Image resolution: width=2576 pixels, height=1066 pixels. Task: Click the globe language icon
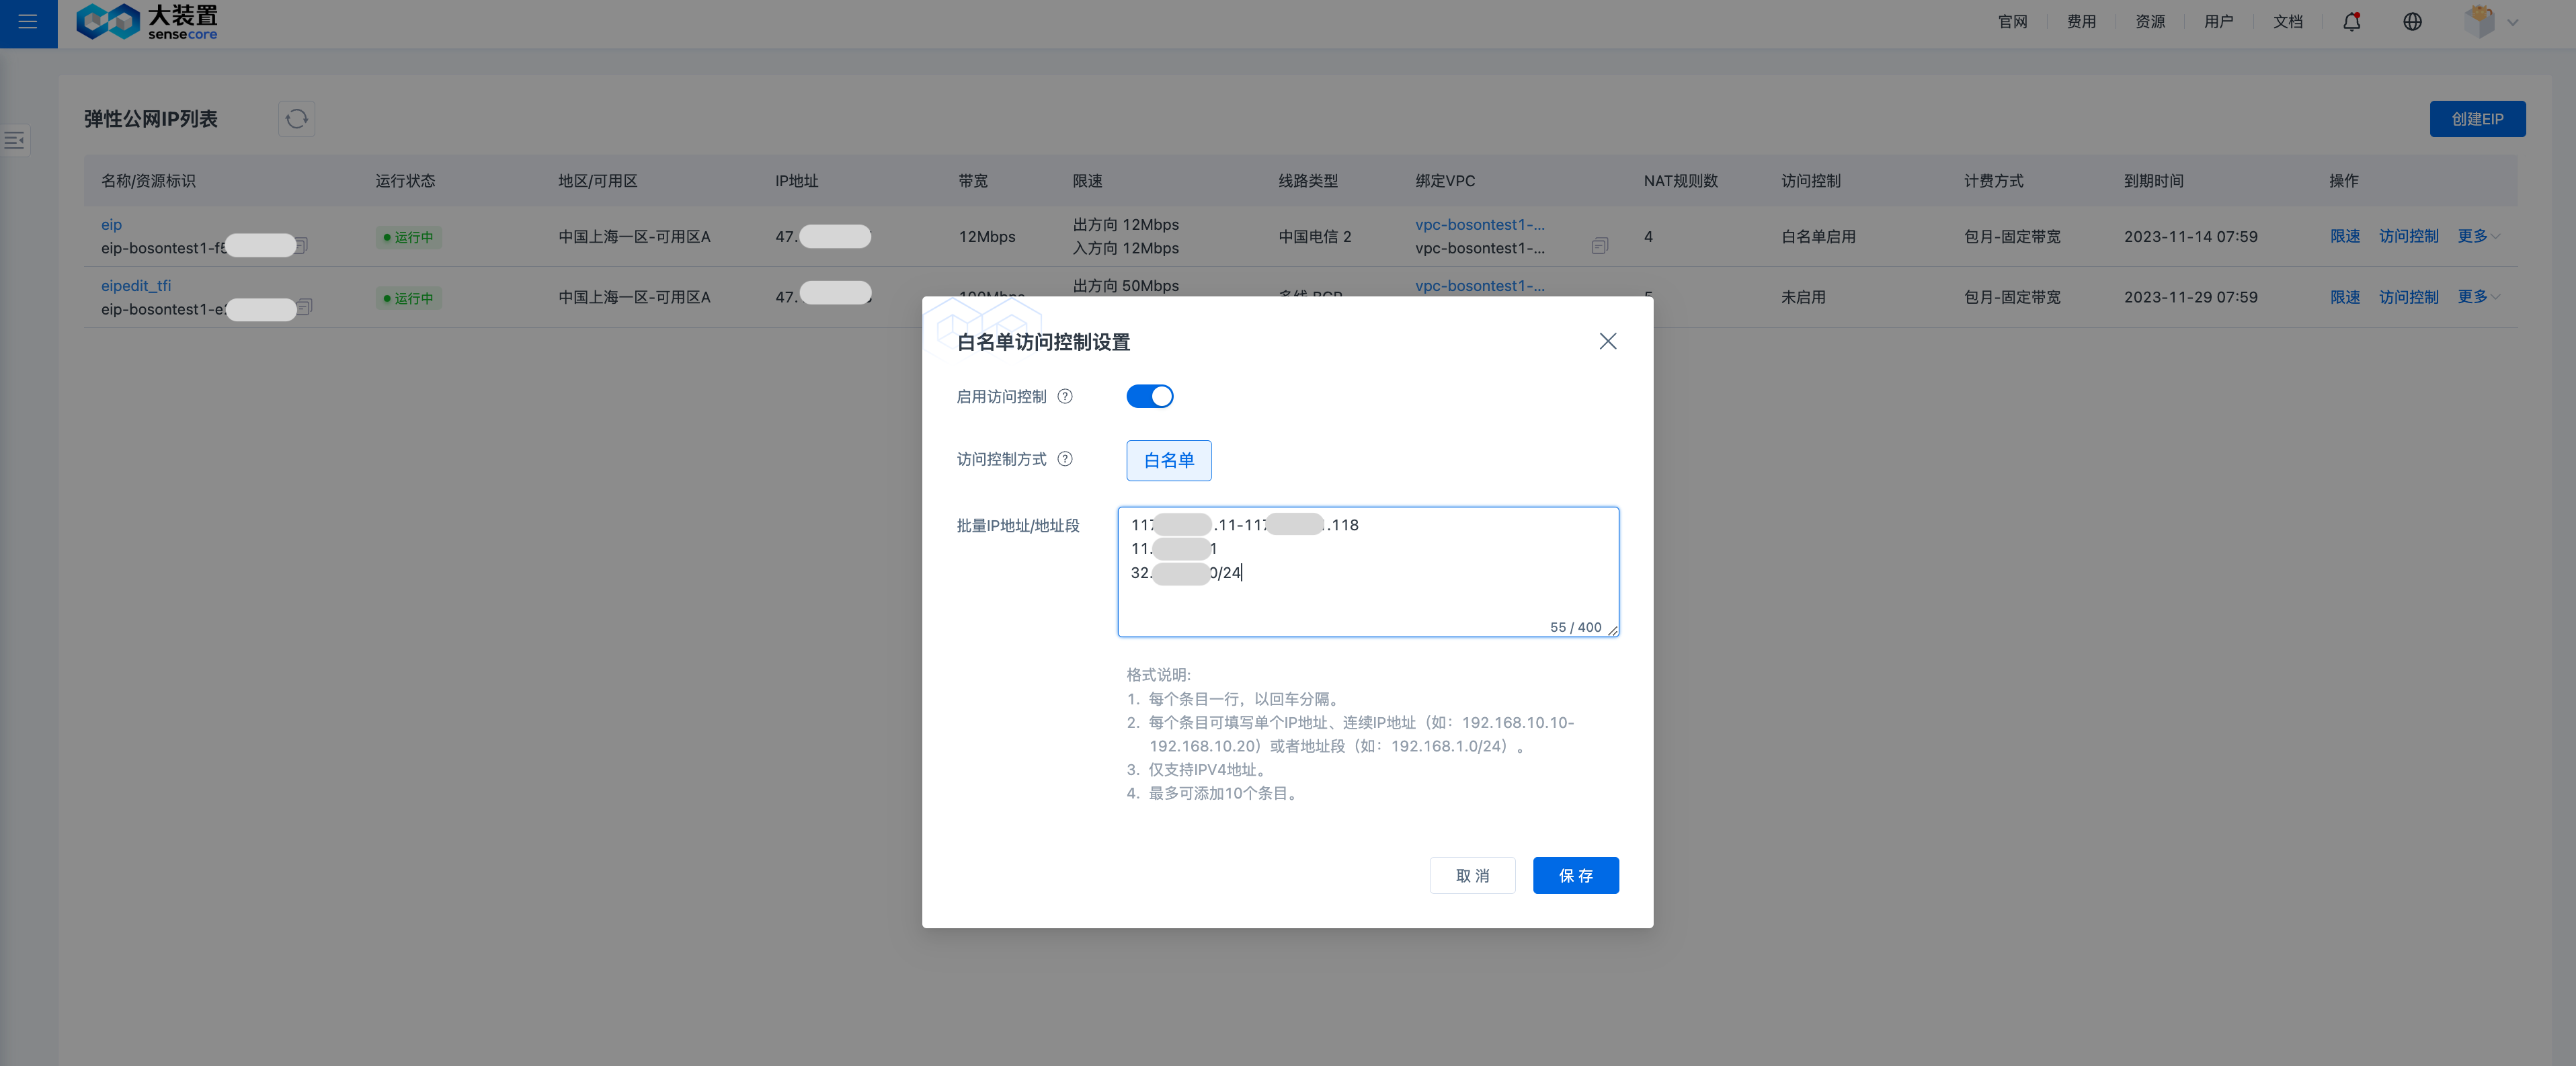tap(2412, 22)
